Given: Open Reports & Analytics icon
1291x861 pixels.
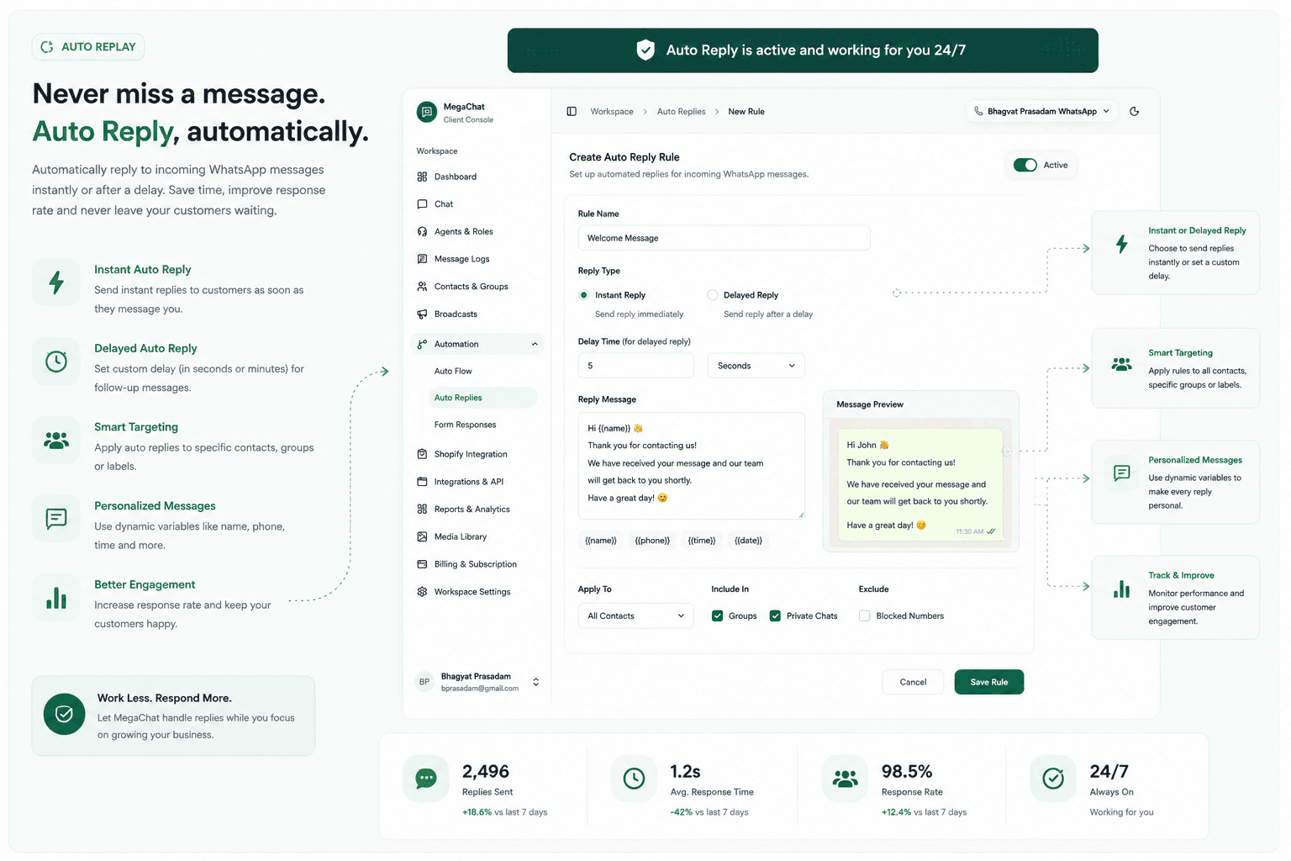Looking at the screenshot, I should [x=422, y=510].
